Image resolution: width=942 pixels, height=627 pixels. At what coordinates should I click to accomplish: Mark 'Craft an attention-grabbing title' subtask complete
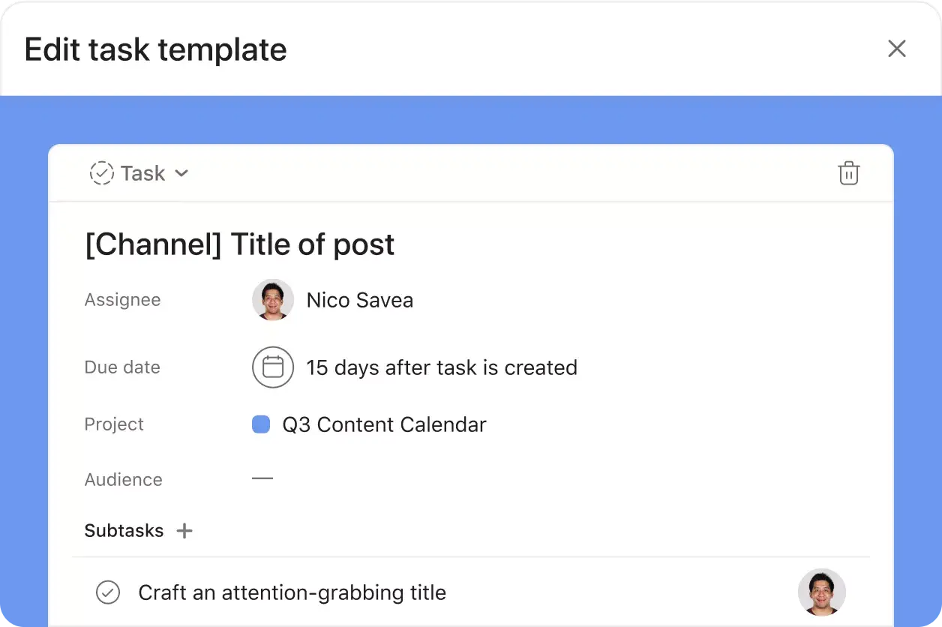tap(108, 592)
